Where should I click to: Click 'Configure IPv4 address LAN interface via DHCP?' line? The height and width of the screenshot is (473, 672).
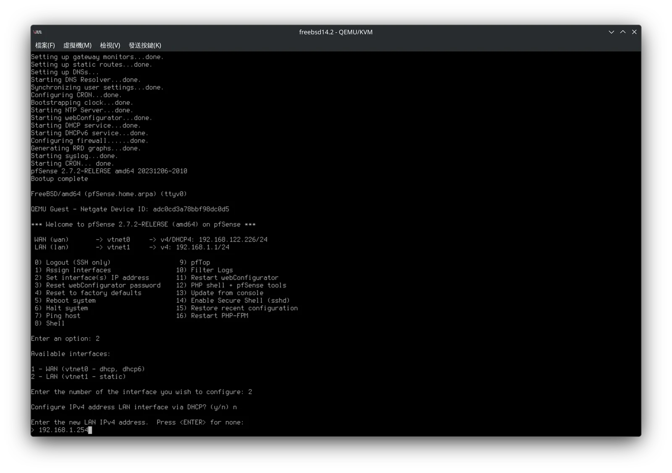pos(134,407)
